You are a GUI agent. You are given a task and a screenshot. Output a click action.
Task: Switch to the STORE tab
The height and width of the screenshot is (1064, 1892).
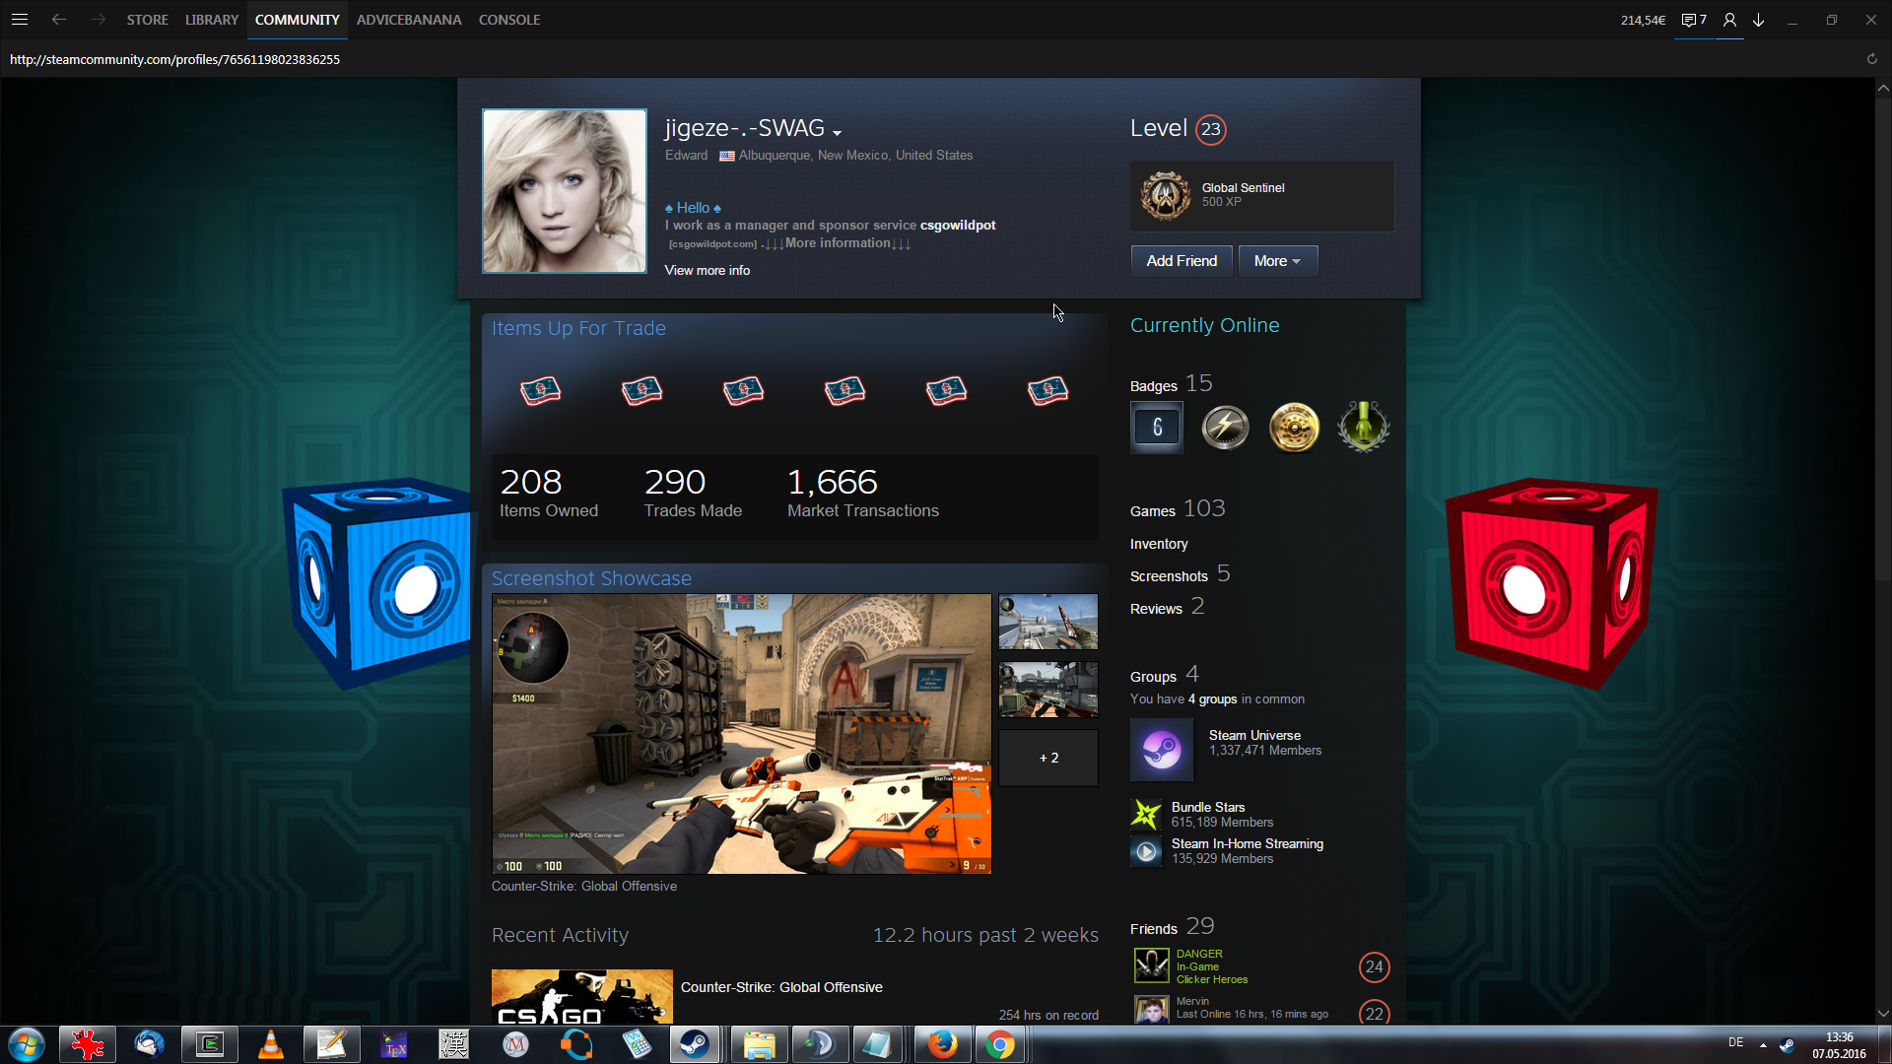tap(147, 20)
